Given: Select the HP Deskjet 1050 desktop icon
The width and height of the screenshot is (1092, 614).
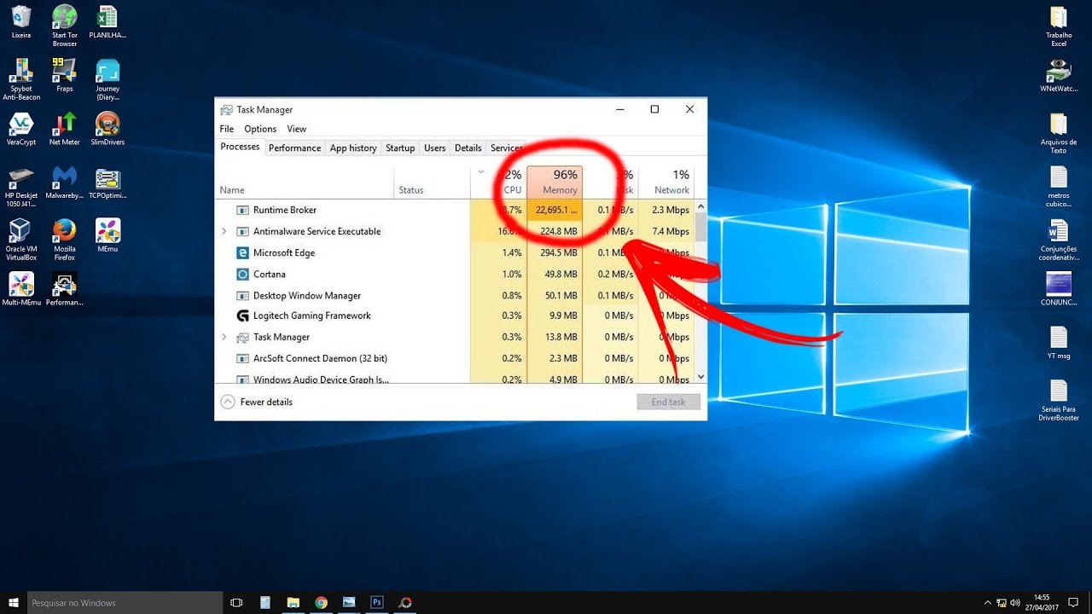Looking at the screenshot, I should point(21,186).
